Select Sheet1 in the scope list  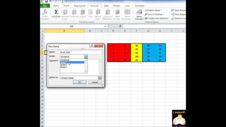coord(72,62)
